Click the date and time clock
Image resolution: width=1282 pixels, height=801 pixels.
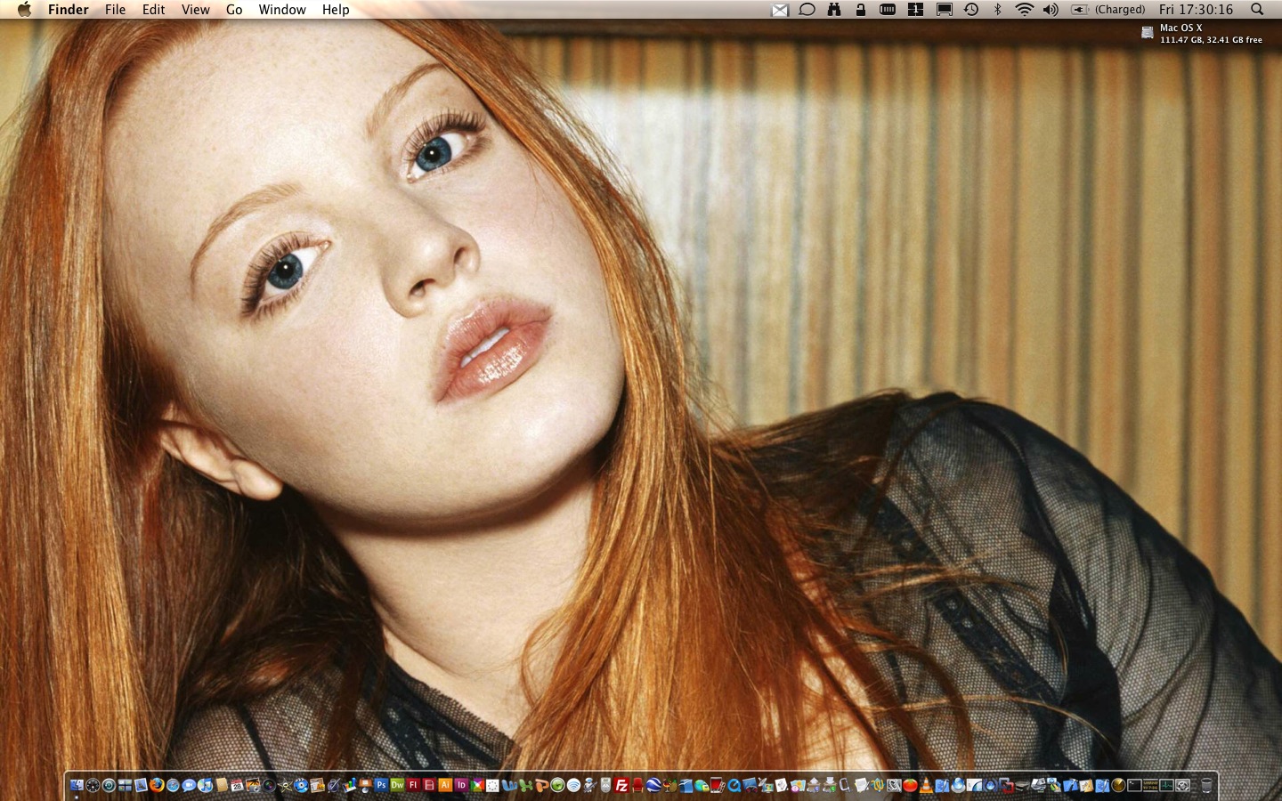[x=1196, y=10]
